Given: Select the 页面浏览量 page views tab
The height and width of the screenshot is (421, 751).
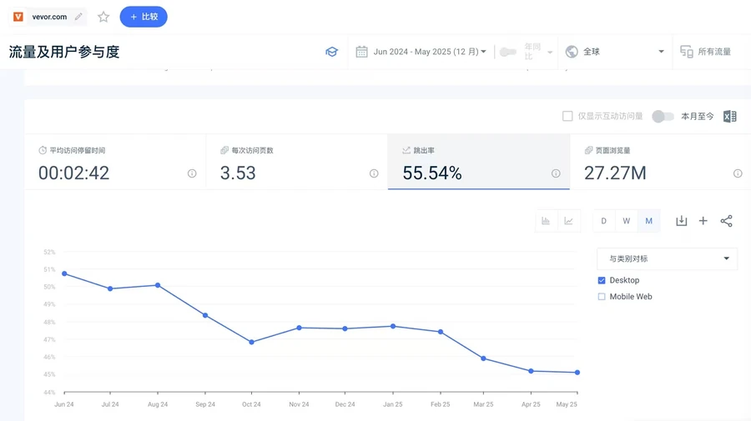Looking at the screenshot, I should coord(661,163).
